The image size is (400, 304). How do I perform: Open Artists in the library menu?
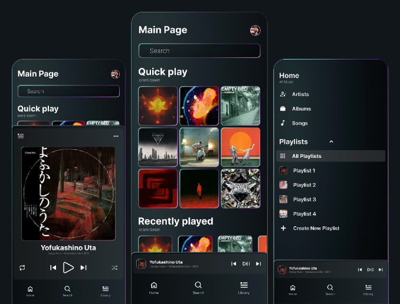point(294,94)
